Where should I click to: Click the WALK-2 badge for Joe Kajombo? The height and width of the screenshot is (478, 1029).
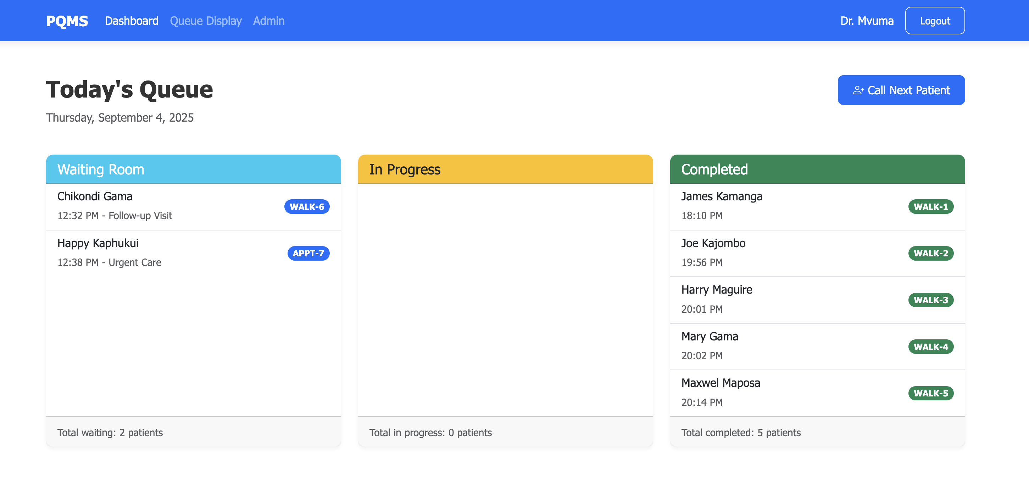click(931, 253)
